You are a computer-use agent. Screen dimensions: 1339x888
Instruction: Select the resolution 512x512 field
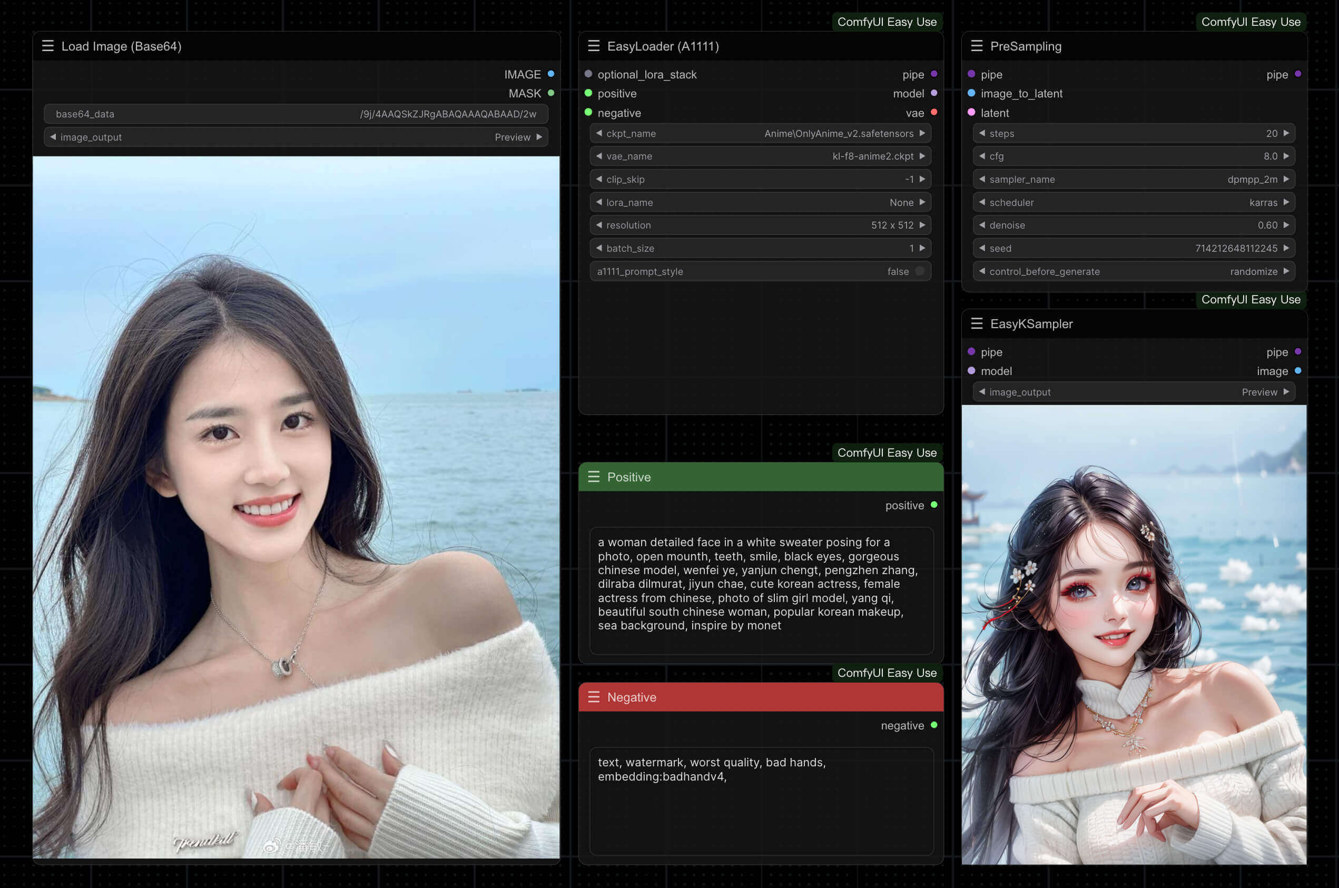click(758, 225)
